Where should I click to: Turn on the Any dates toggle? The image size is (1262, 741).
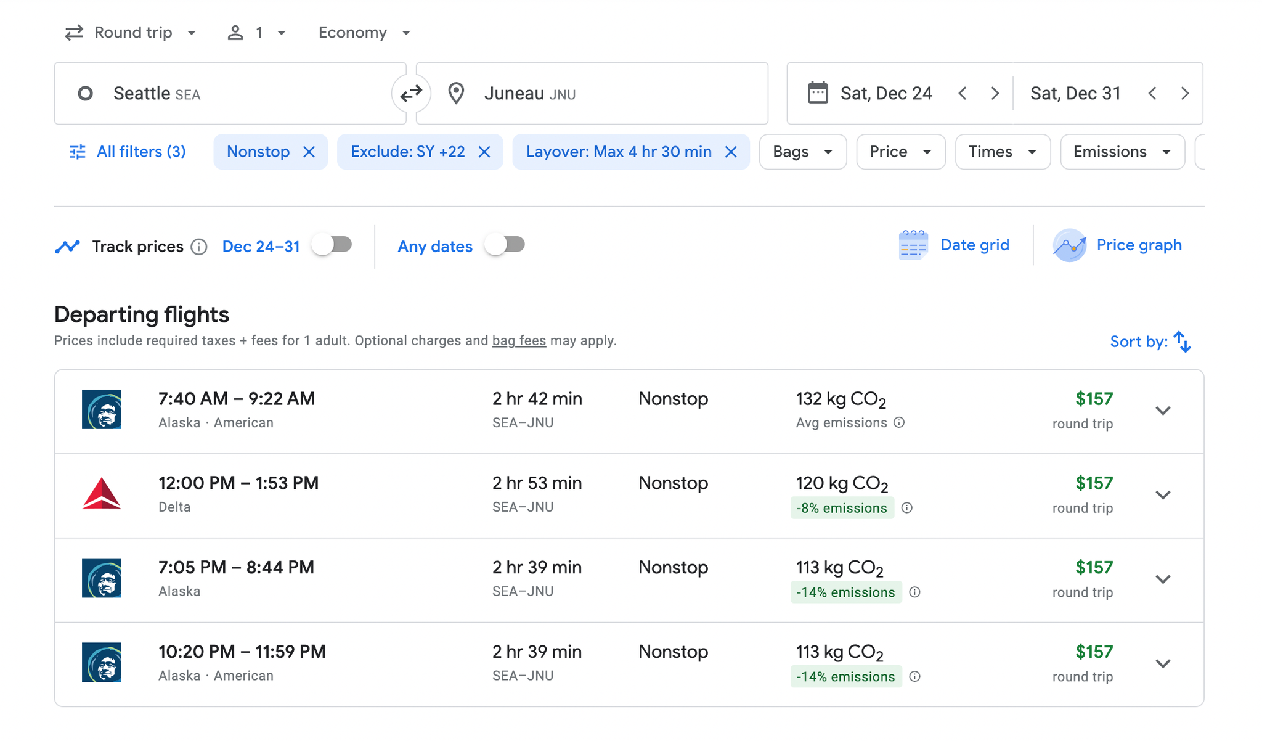pos(505,245)
